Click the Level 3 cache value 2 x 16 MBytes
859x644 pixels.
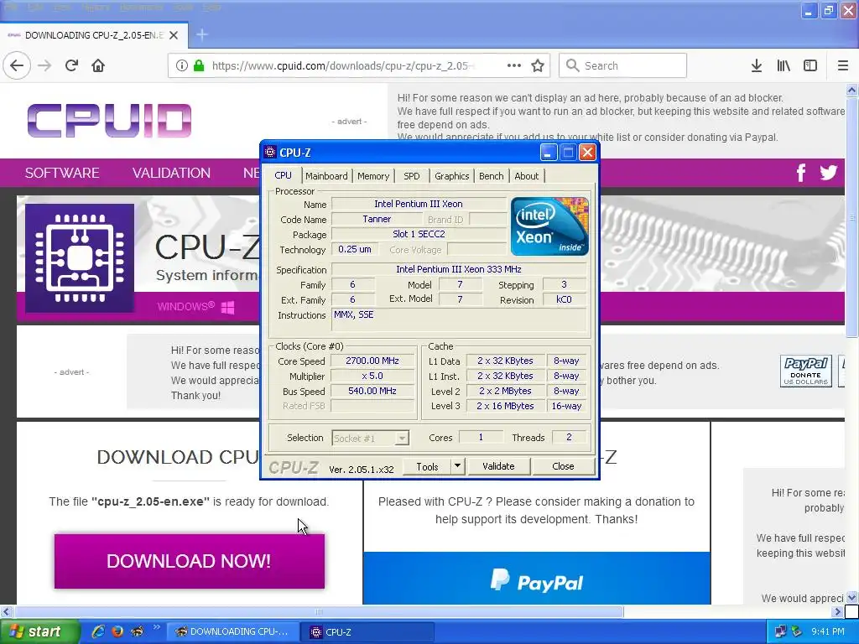505,406
